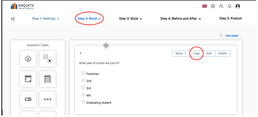Select the Freshman radio option
Screen dimensions: 258x117
83,73
